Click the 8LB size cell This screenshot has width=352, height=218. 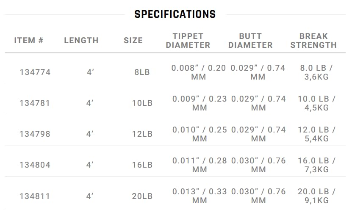[x=142, y=72]
